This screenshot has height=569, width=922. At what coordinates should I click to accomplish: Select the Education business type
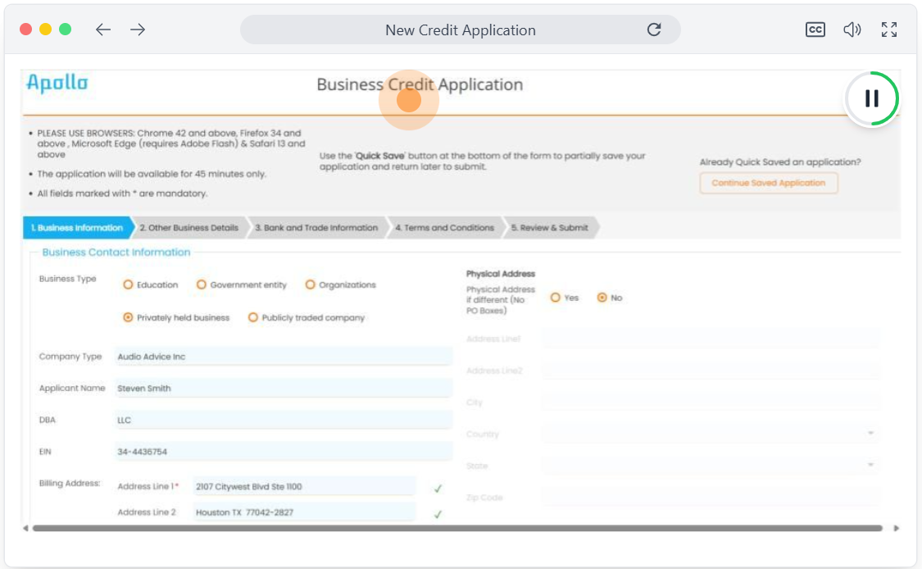pyautogui.click(x=128, y=284)
